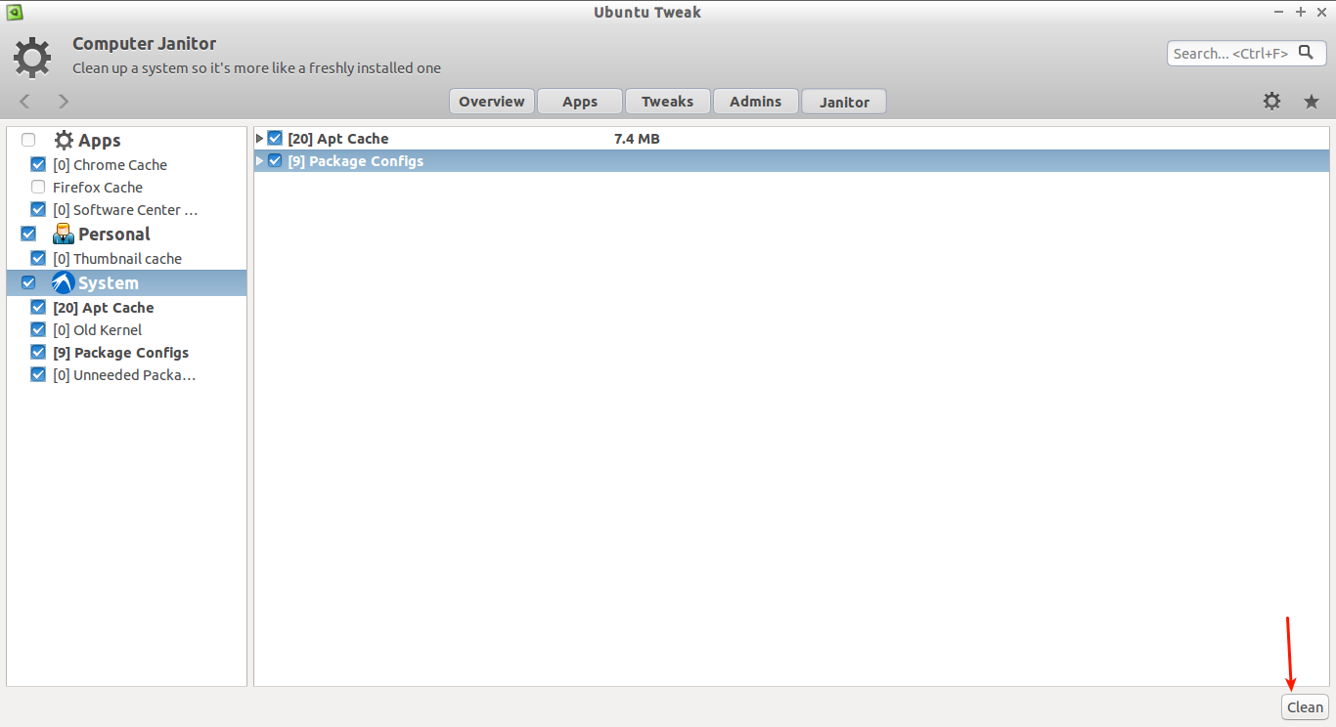Open the Overview tab
1336x727 pixels.
pos(492,102)
